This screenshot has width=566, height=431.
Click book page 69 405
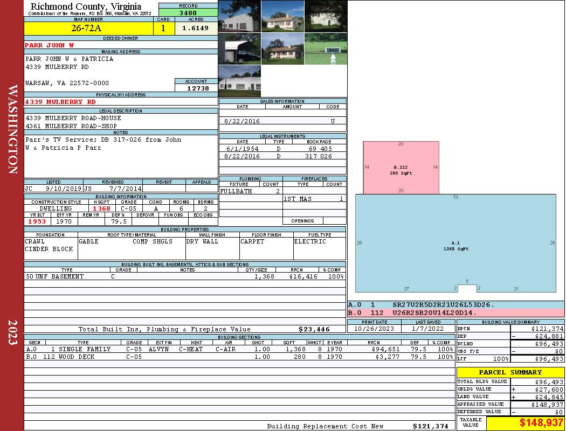click(x=320, y=149)
